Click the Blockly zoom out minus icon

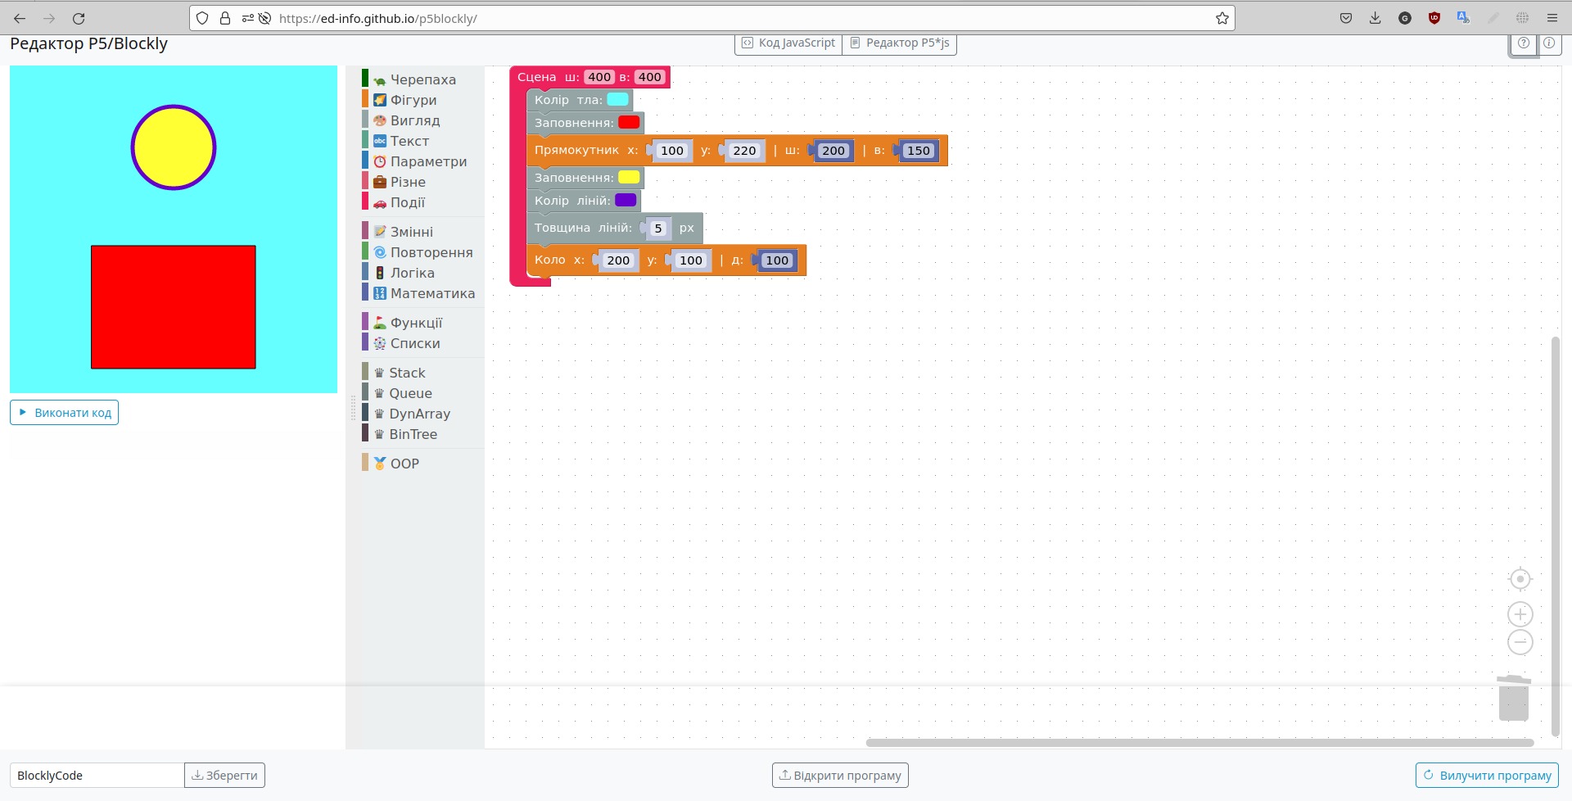[1520, 642]
